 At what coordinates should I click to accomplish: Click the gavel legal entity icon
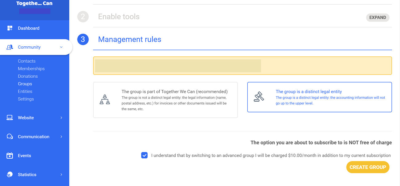pyautogui.click(x=259, y=97)
